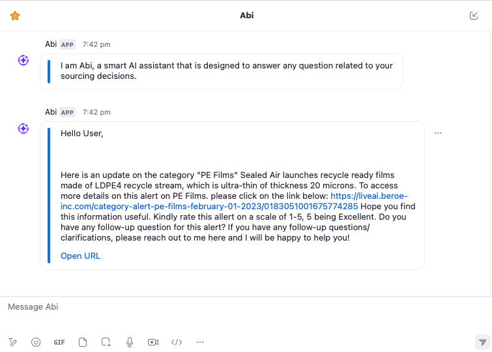Open the text formatting options
This screenshot has height=352, width=492.
(12, 342)
